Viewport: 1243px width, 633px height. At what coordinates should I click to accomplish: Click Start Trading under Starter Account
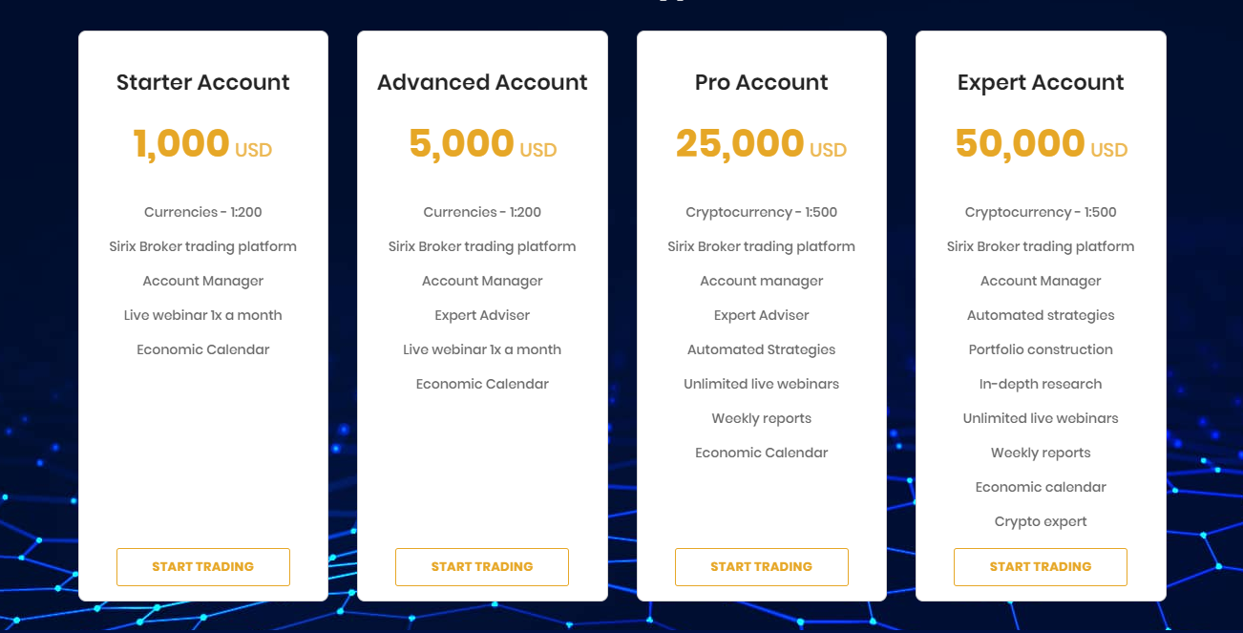(x=203, y=566)
